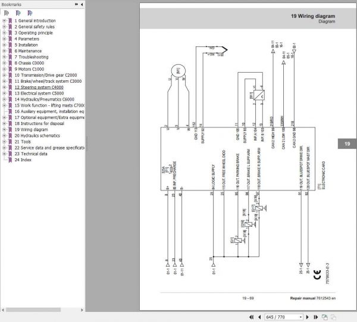
Task: Open bookmark 3 Operating principle
Action: tap(33, 33)
